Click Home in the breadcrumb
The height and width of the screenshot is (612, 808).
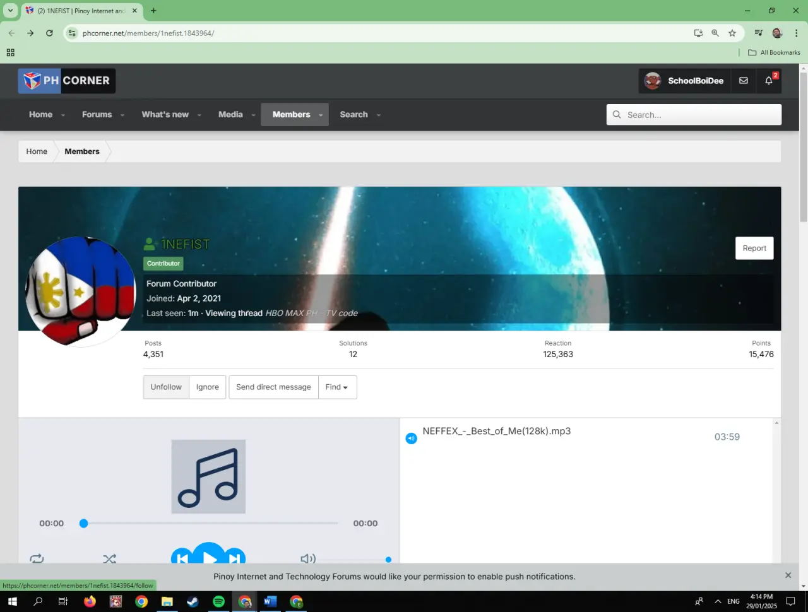click(37, 151)
